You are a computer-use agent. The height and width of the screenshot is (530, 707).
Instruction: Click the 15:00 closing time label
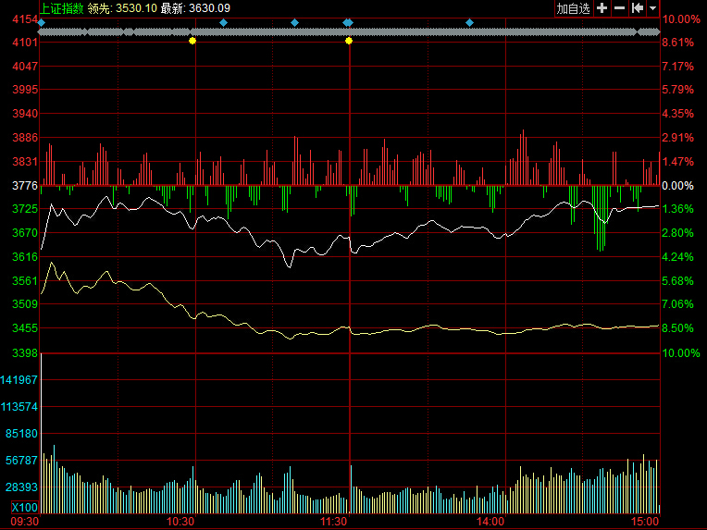(x=645, y=522)
